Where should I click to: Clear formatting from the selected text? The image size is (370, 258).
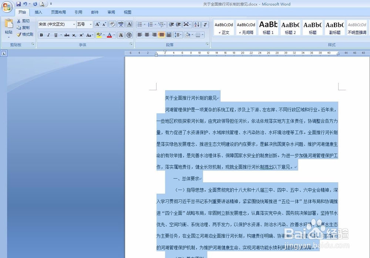112,24
